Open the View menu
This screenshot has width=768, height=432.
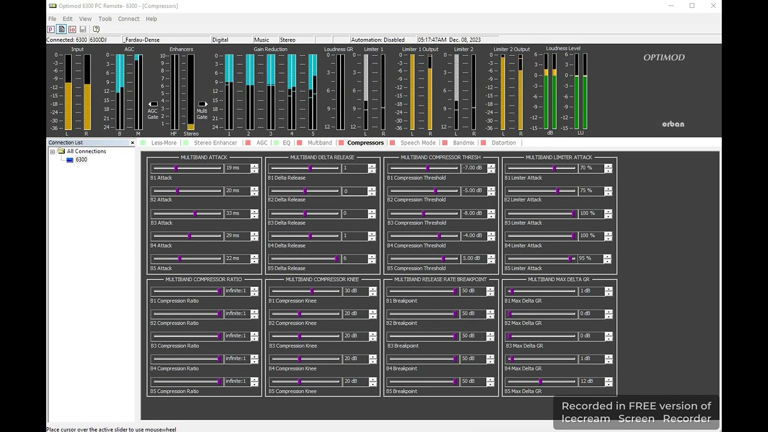85,19
